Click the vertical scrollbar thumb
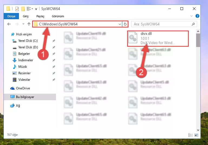The height and width of the screenshot is (145, 208). tap(198, 40)
